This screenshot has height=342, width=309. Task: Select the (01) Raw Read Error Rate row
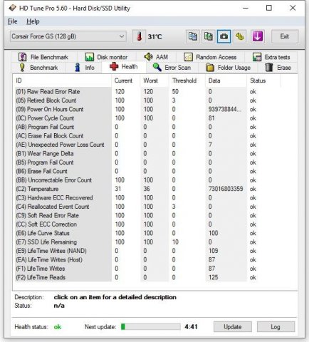pyautogui.click(x=147, y=92)
